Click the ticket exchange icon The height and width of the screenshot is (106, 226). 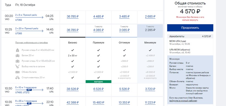(17, 72)
